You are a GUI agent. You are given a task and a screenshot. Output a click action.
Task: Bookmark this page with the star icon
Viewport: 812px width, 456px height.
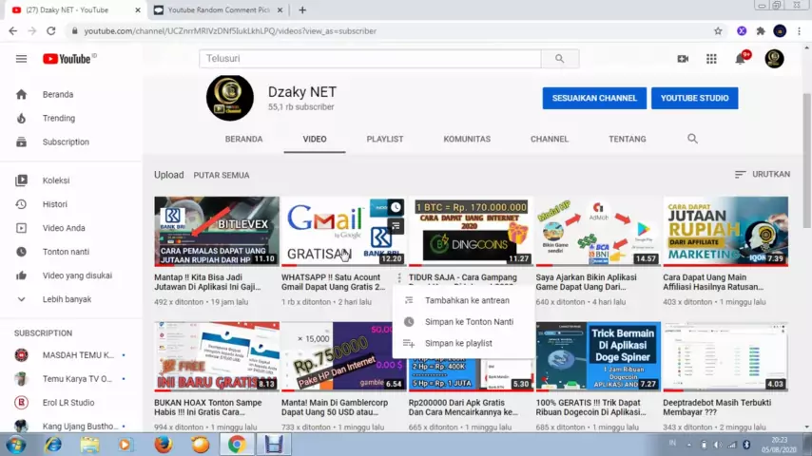point(718,31)
